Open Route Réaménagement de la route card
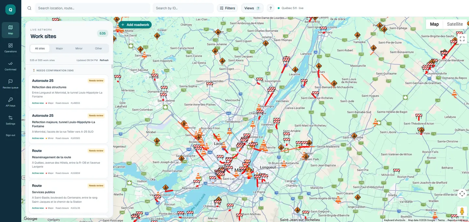The width and height of the screenshot is (469, 222). (68, 162)
